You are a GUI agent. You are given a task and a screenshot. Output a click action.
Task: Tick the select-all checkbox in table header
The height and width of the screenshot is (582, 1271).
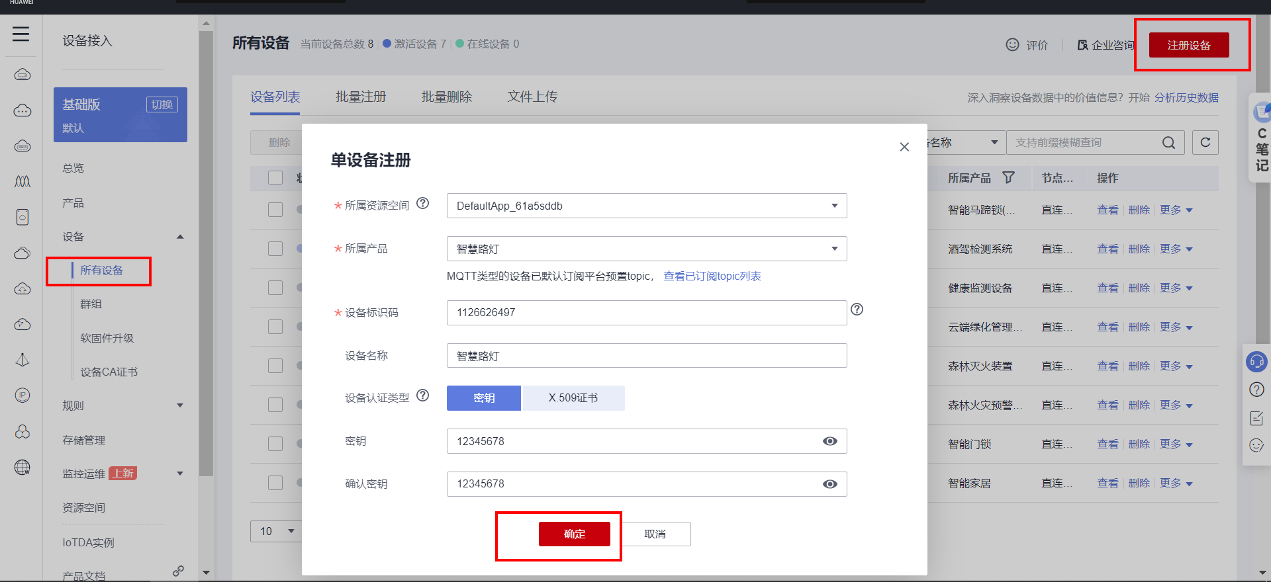pyautogui.click(x=275, y=178)
